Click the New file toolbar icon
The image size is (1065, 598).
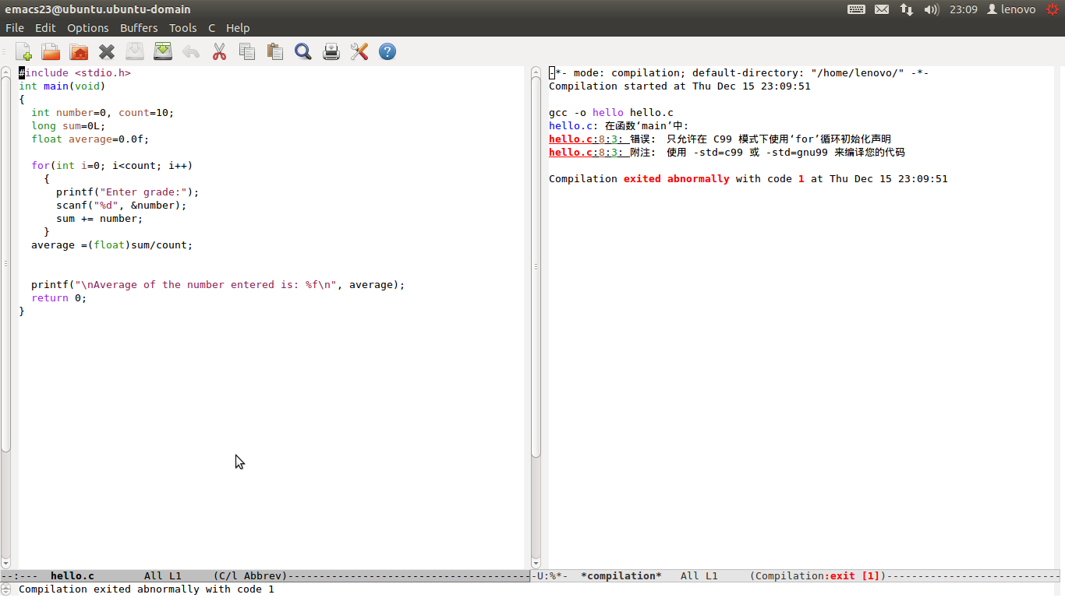coord(23,52)
